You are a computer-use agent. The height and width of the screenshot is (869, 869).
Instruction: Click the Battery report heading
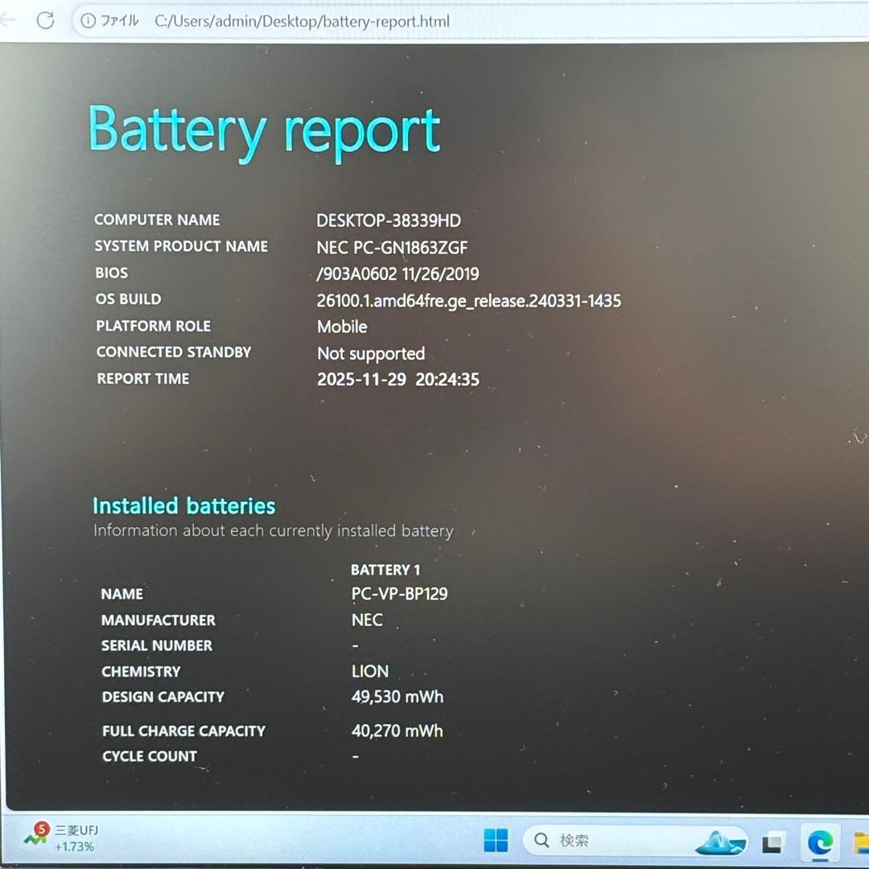pos(264,131)
